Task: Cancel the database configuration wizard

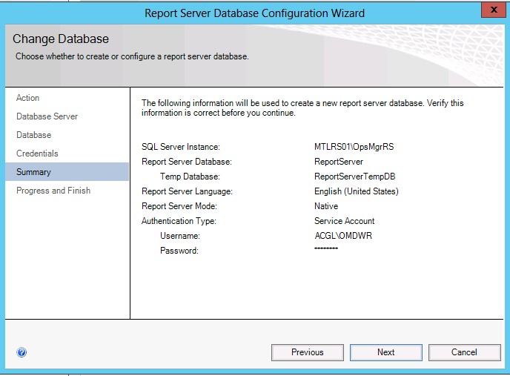Action: [465, 352]
